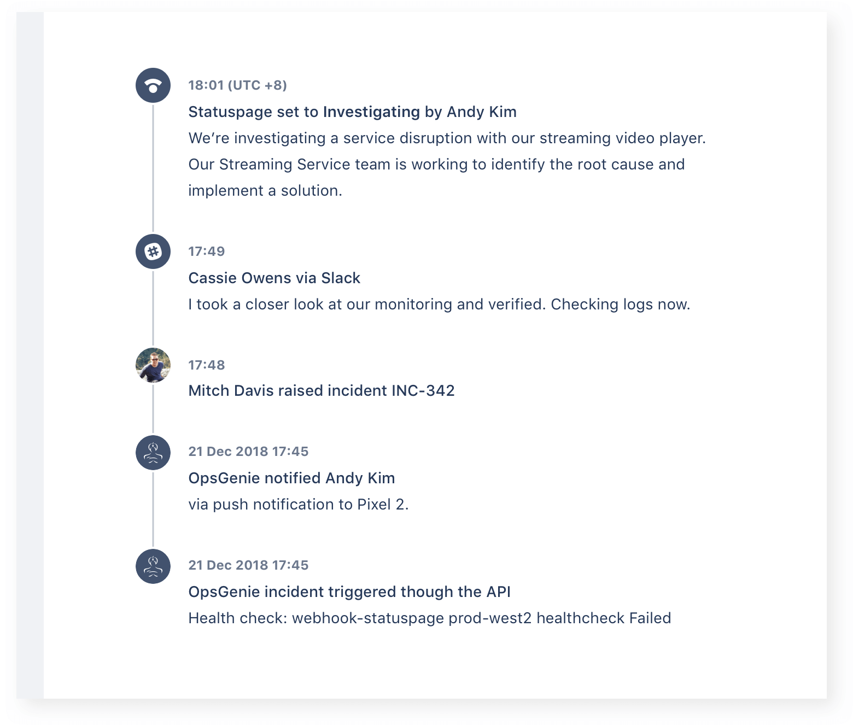
Task: Select the 18:01 (UTC +8) timestamp
Action: (x=238, y=85)
